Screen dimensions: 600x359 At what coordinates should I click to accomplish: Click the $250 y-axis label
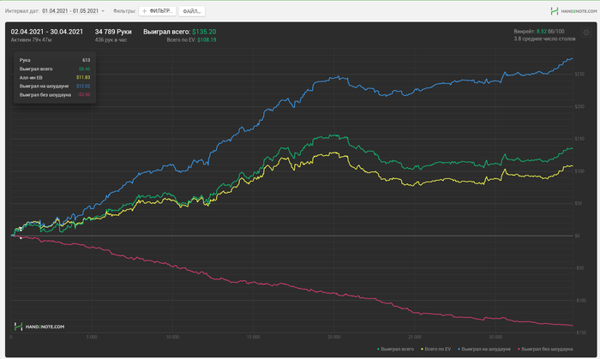tap(579, 75)
